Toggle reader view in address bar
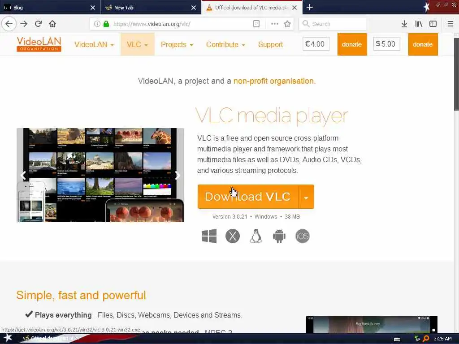This screenshot has height=344, width=459. pos(256,24)
